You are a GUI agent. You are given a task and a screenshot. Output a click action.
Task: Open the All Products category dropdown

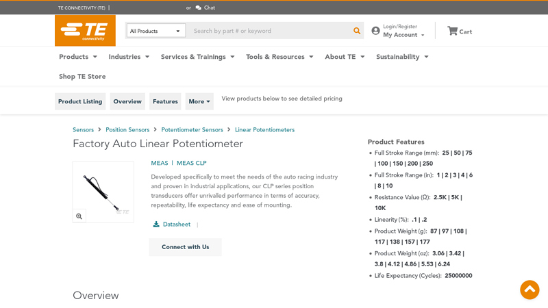click(x=156, y=31)
